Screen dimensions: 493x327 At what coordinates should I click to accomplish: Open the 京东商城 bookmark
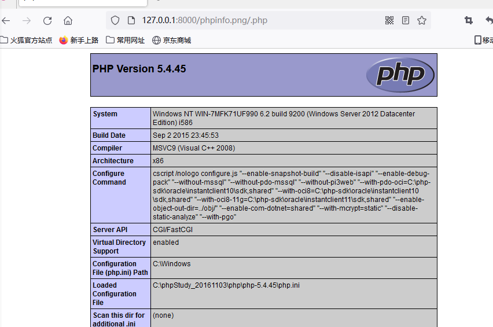pos(172,41)
